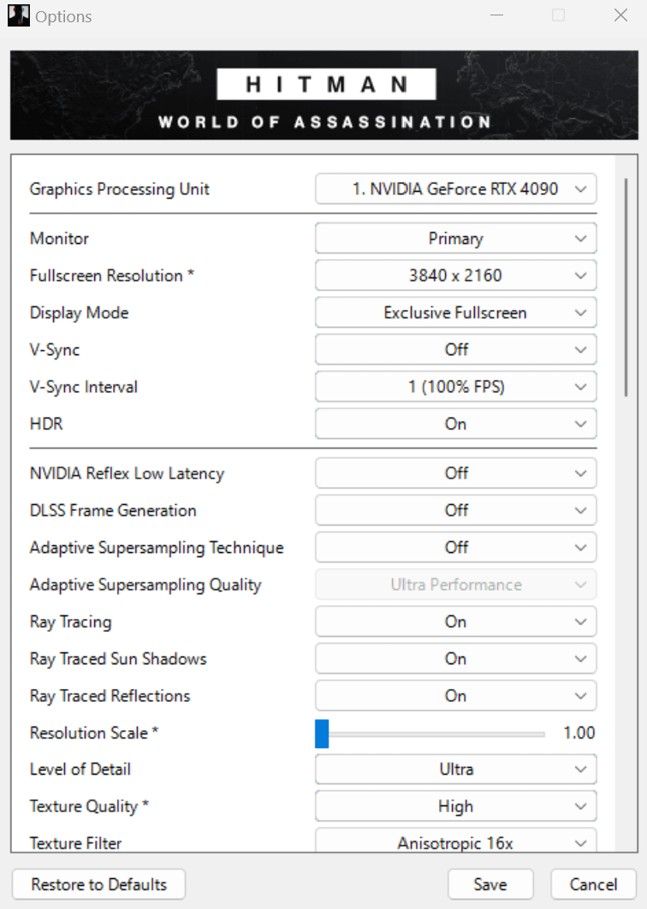The image size is (647, 909).
Task: Expand the Monitor selection combo box
Action: coord(455,238)
